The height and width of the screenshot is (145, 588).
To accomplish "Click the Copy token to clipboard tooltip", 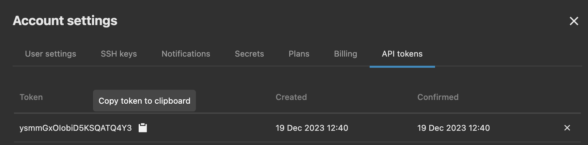I will (x=144, y=101).
